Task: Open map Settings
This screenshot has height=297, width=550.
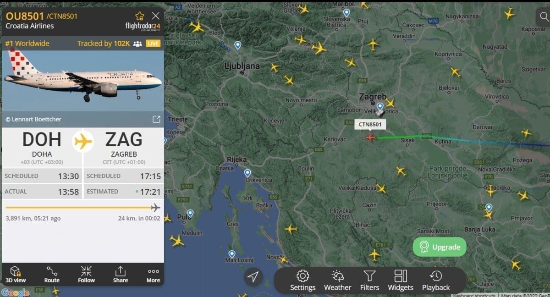Action: point(302,280)
